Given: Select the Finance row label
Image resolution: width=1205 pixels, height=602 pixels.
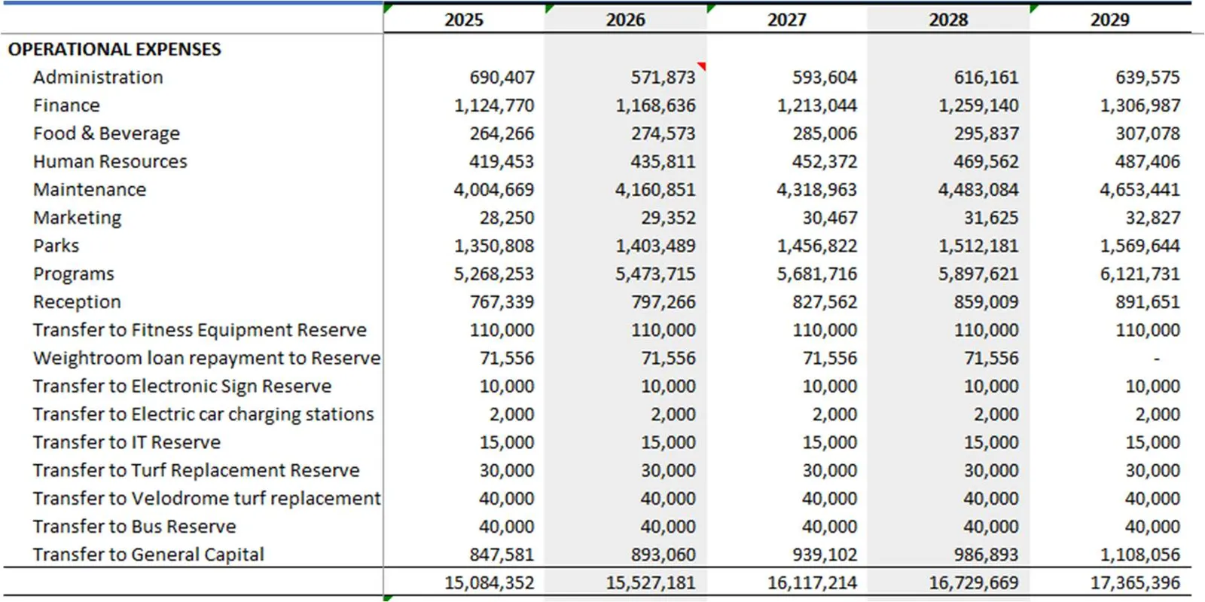Looking at the screenshot, I should coord(66,105).
